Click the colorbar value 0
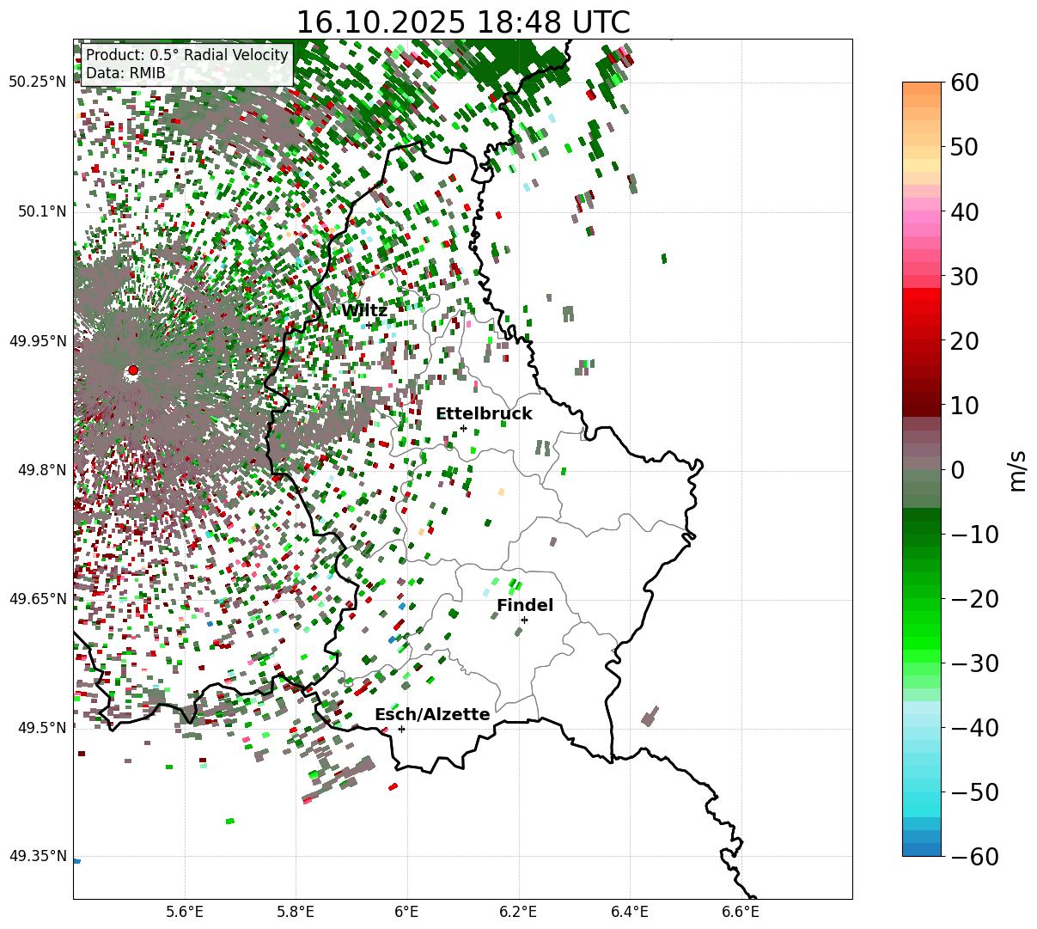The width and height of the screenshot is (1037, 929). (956, 469)
